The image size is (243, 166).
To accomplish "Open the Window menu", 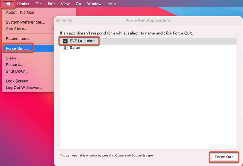I will tap(94, 4).
